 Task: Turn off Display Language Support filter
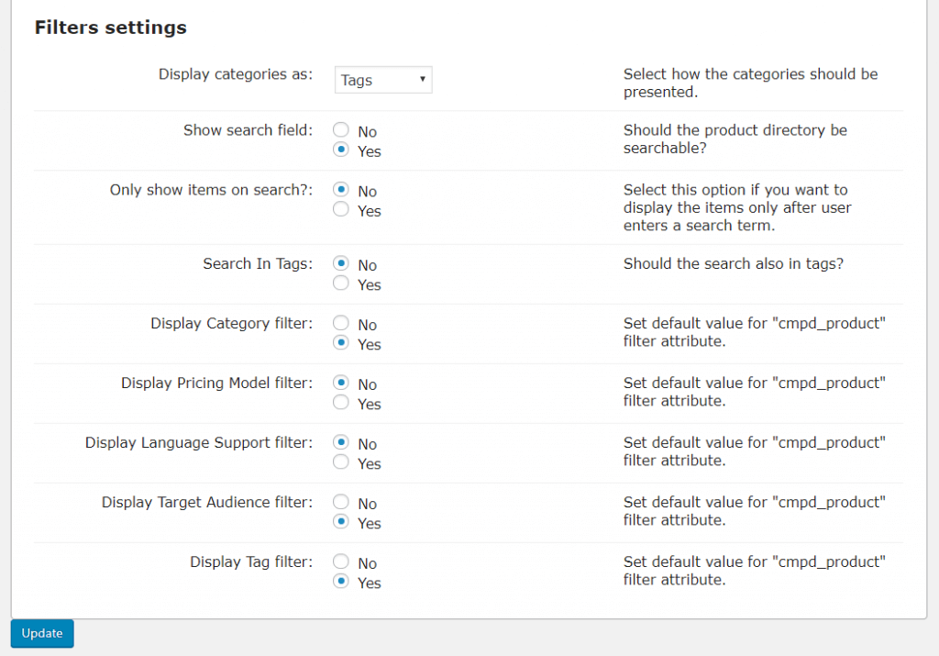point(341,443)
